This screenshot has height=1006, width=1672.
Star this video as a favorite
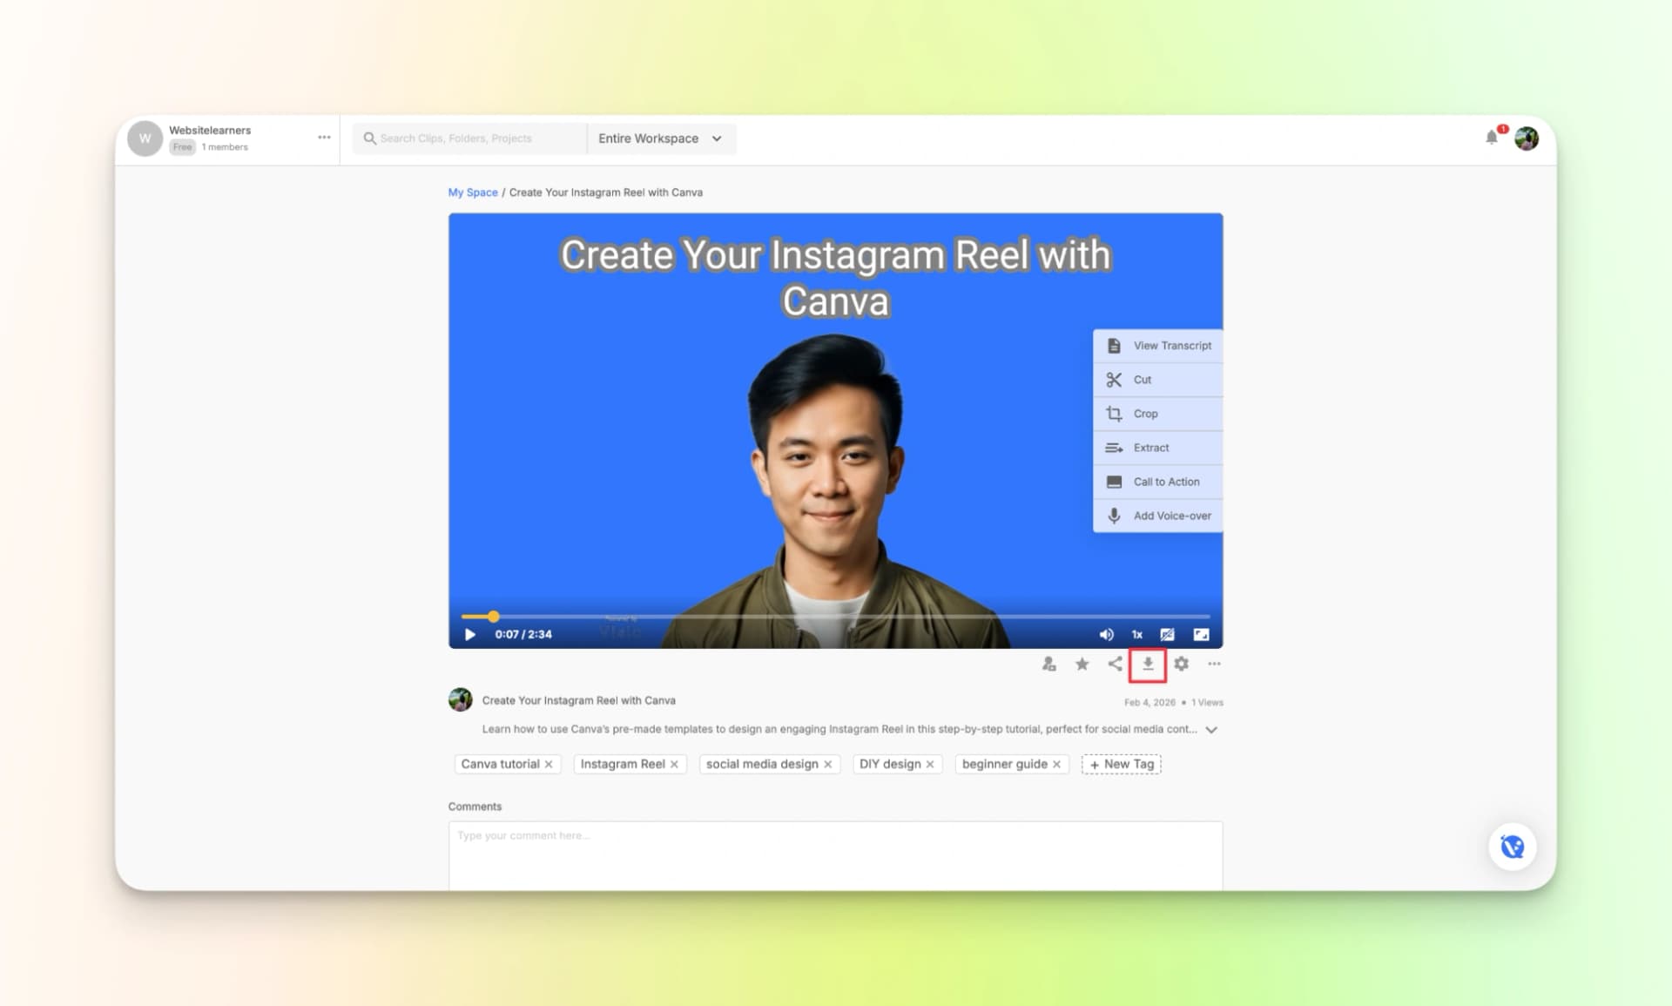coord(1082,665)
